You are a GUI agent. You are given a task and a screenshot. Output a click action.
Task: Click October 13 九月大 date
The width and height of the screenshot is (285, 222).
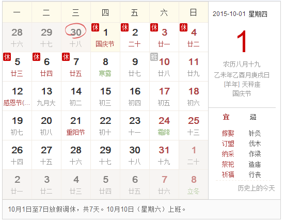point(46,96)
